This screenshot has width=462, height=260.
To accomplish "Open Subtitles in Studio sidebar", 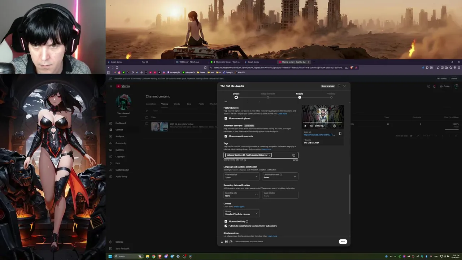I will (x=119, y=150).
